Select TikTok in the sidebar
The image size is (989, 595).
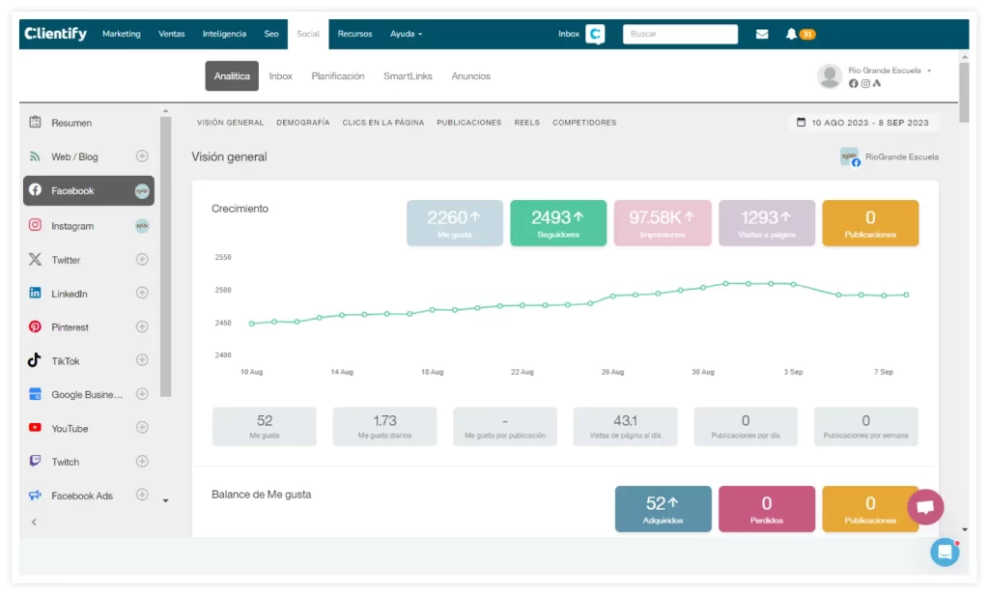tap(66, 361)
